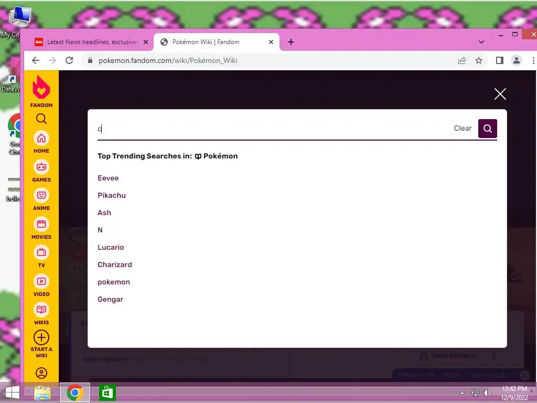Go forward in browser history
This screenshot has height=403, width=537.
pyautogui.click(x=52, y=60)
